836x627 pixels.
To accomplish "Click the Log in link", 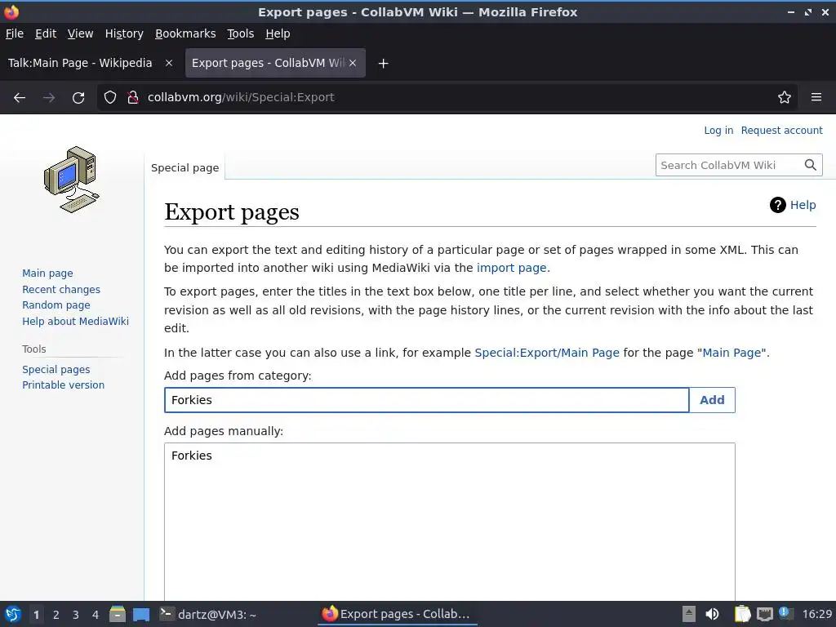I will click(x=718, y=131).
